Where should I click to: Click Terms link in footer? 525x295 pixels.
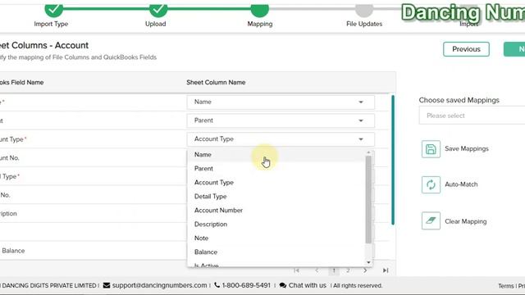[505, 286]
